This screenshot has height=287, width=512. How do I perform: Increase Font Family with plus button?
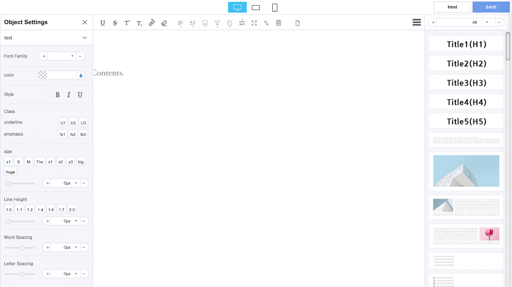click(x=44, y=56)
